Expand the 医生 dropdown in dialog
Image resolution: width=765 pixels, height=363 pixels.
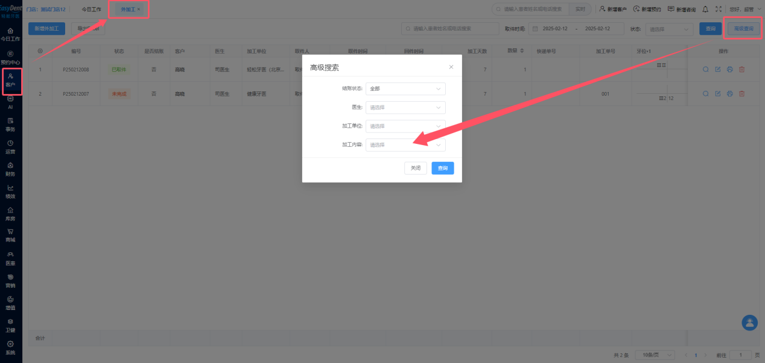coord(405,107)
